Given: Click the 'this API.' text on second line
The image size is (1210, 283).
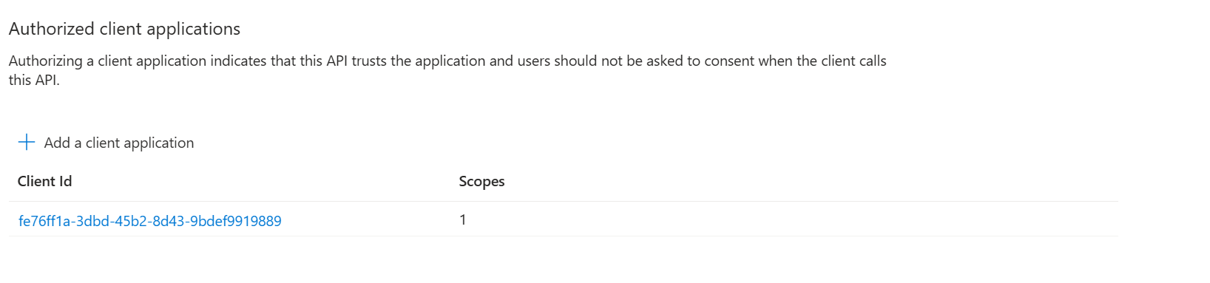Looking at the screenshot, I should (34, 80).
